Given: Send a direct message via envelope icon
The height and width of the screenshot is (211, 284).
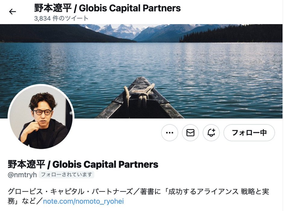Looking at the screenshot, I should pos(190,133).
